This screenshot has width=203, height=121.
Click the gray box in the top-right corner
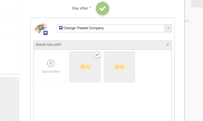[x=197, y=3]
